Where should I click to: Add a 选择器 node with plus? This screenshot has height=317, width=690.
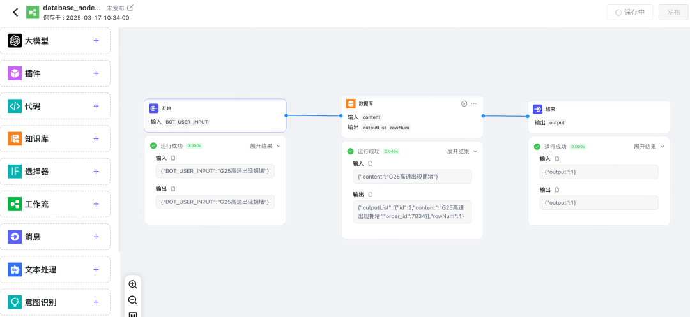pos(96,172)
